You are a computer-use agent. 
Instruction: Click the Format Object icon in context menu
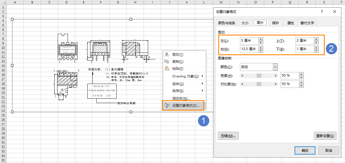[166, 106]
